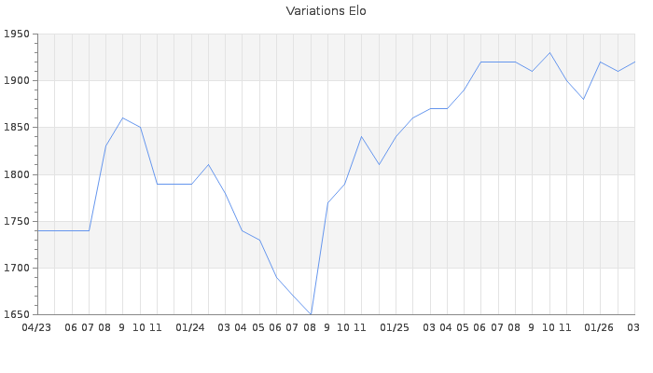Click the 1900 Y-axis label
Screen dimensions: 653x373
coord(18,81)
